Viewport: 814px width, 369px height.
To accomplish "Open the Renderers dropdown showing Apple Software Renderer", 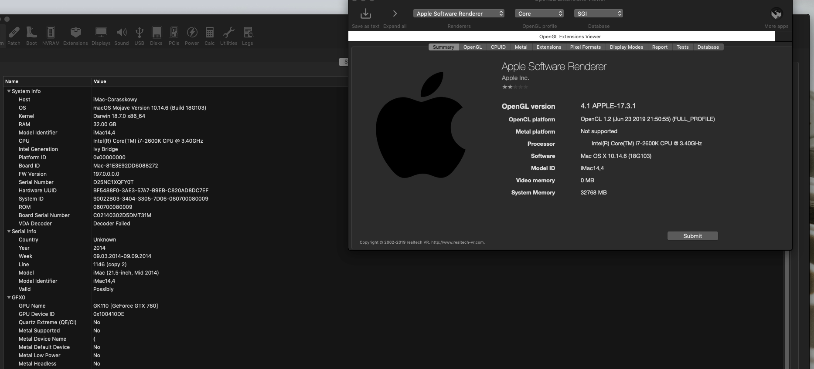I will tap(459, 13).
